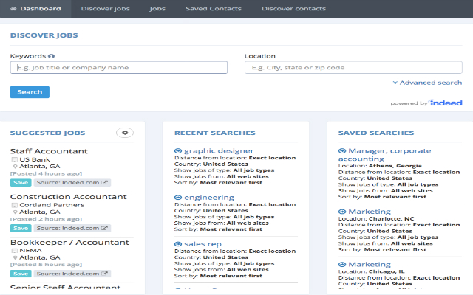Click into the Location text field
The image size is (473, 295).
point(353,68)
